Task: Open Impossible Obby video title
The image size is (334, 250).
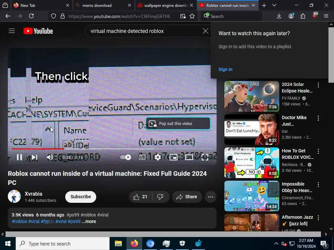Action: coord(297,187)
